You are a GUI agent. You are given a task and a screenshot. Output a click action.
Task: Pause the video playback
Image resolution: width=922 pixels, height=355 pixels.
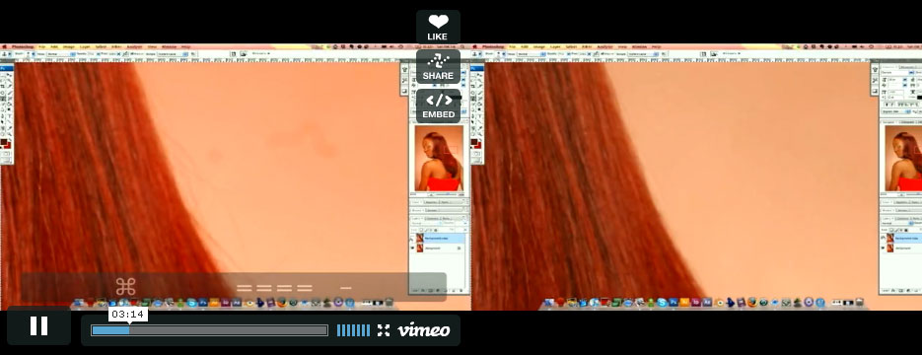pos(38,325)
